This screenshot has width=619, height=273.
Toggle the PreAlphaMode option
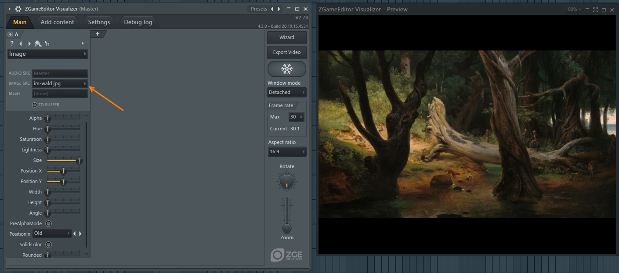(x=49, y=223)
